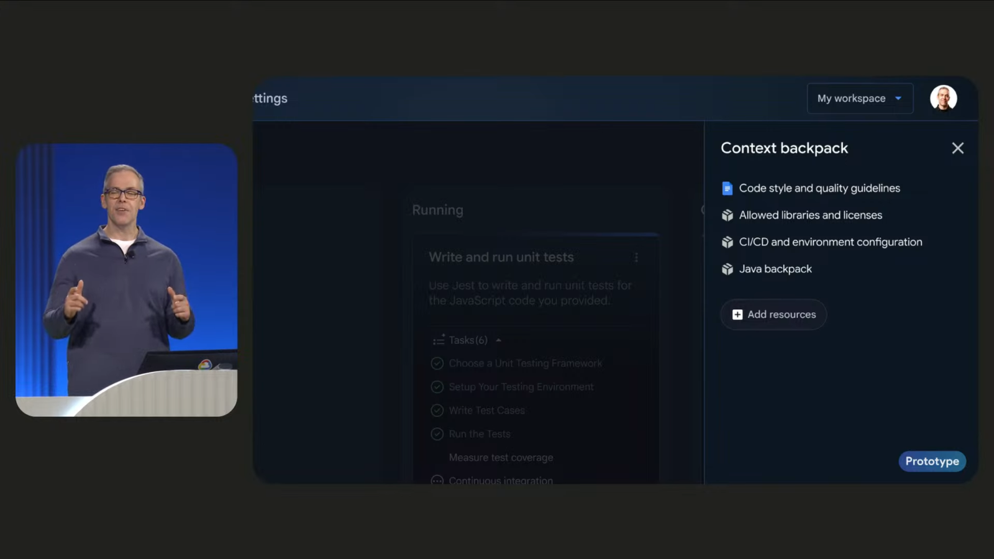Open the user profile avatar
Viewport: 994px width, 559px height.
coord(942,98)
